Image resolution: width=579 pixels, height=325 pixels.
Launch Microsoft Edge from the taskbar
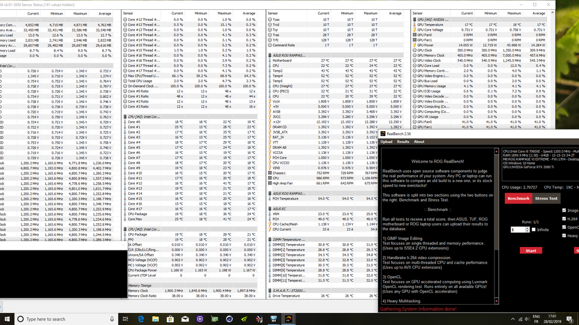click(141, 319)
